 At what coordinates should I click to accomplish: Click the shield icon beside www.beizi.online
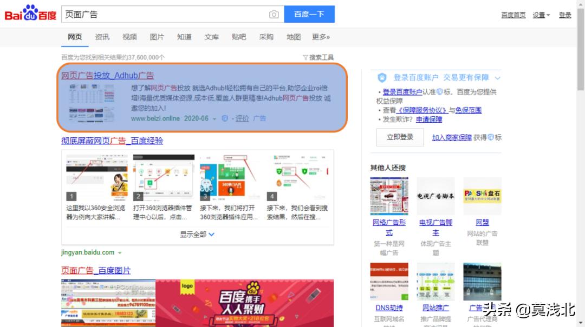[224, 118]
